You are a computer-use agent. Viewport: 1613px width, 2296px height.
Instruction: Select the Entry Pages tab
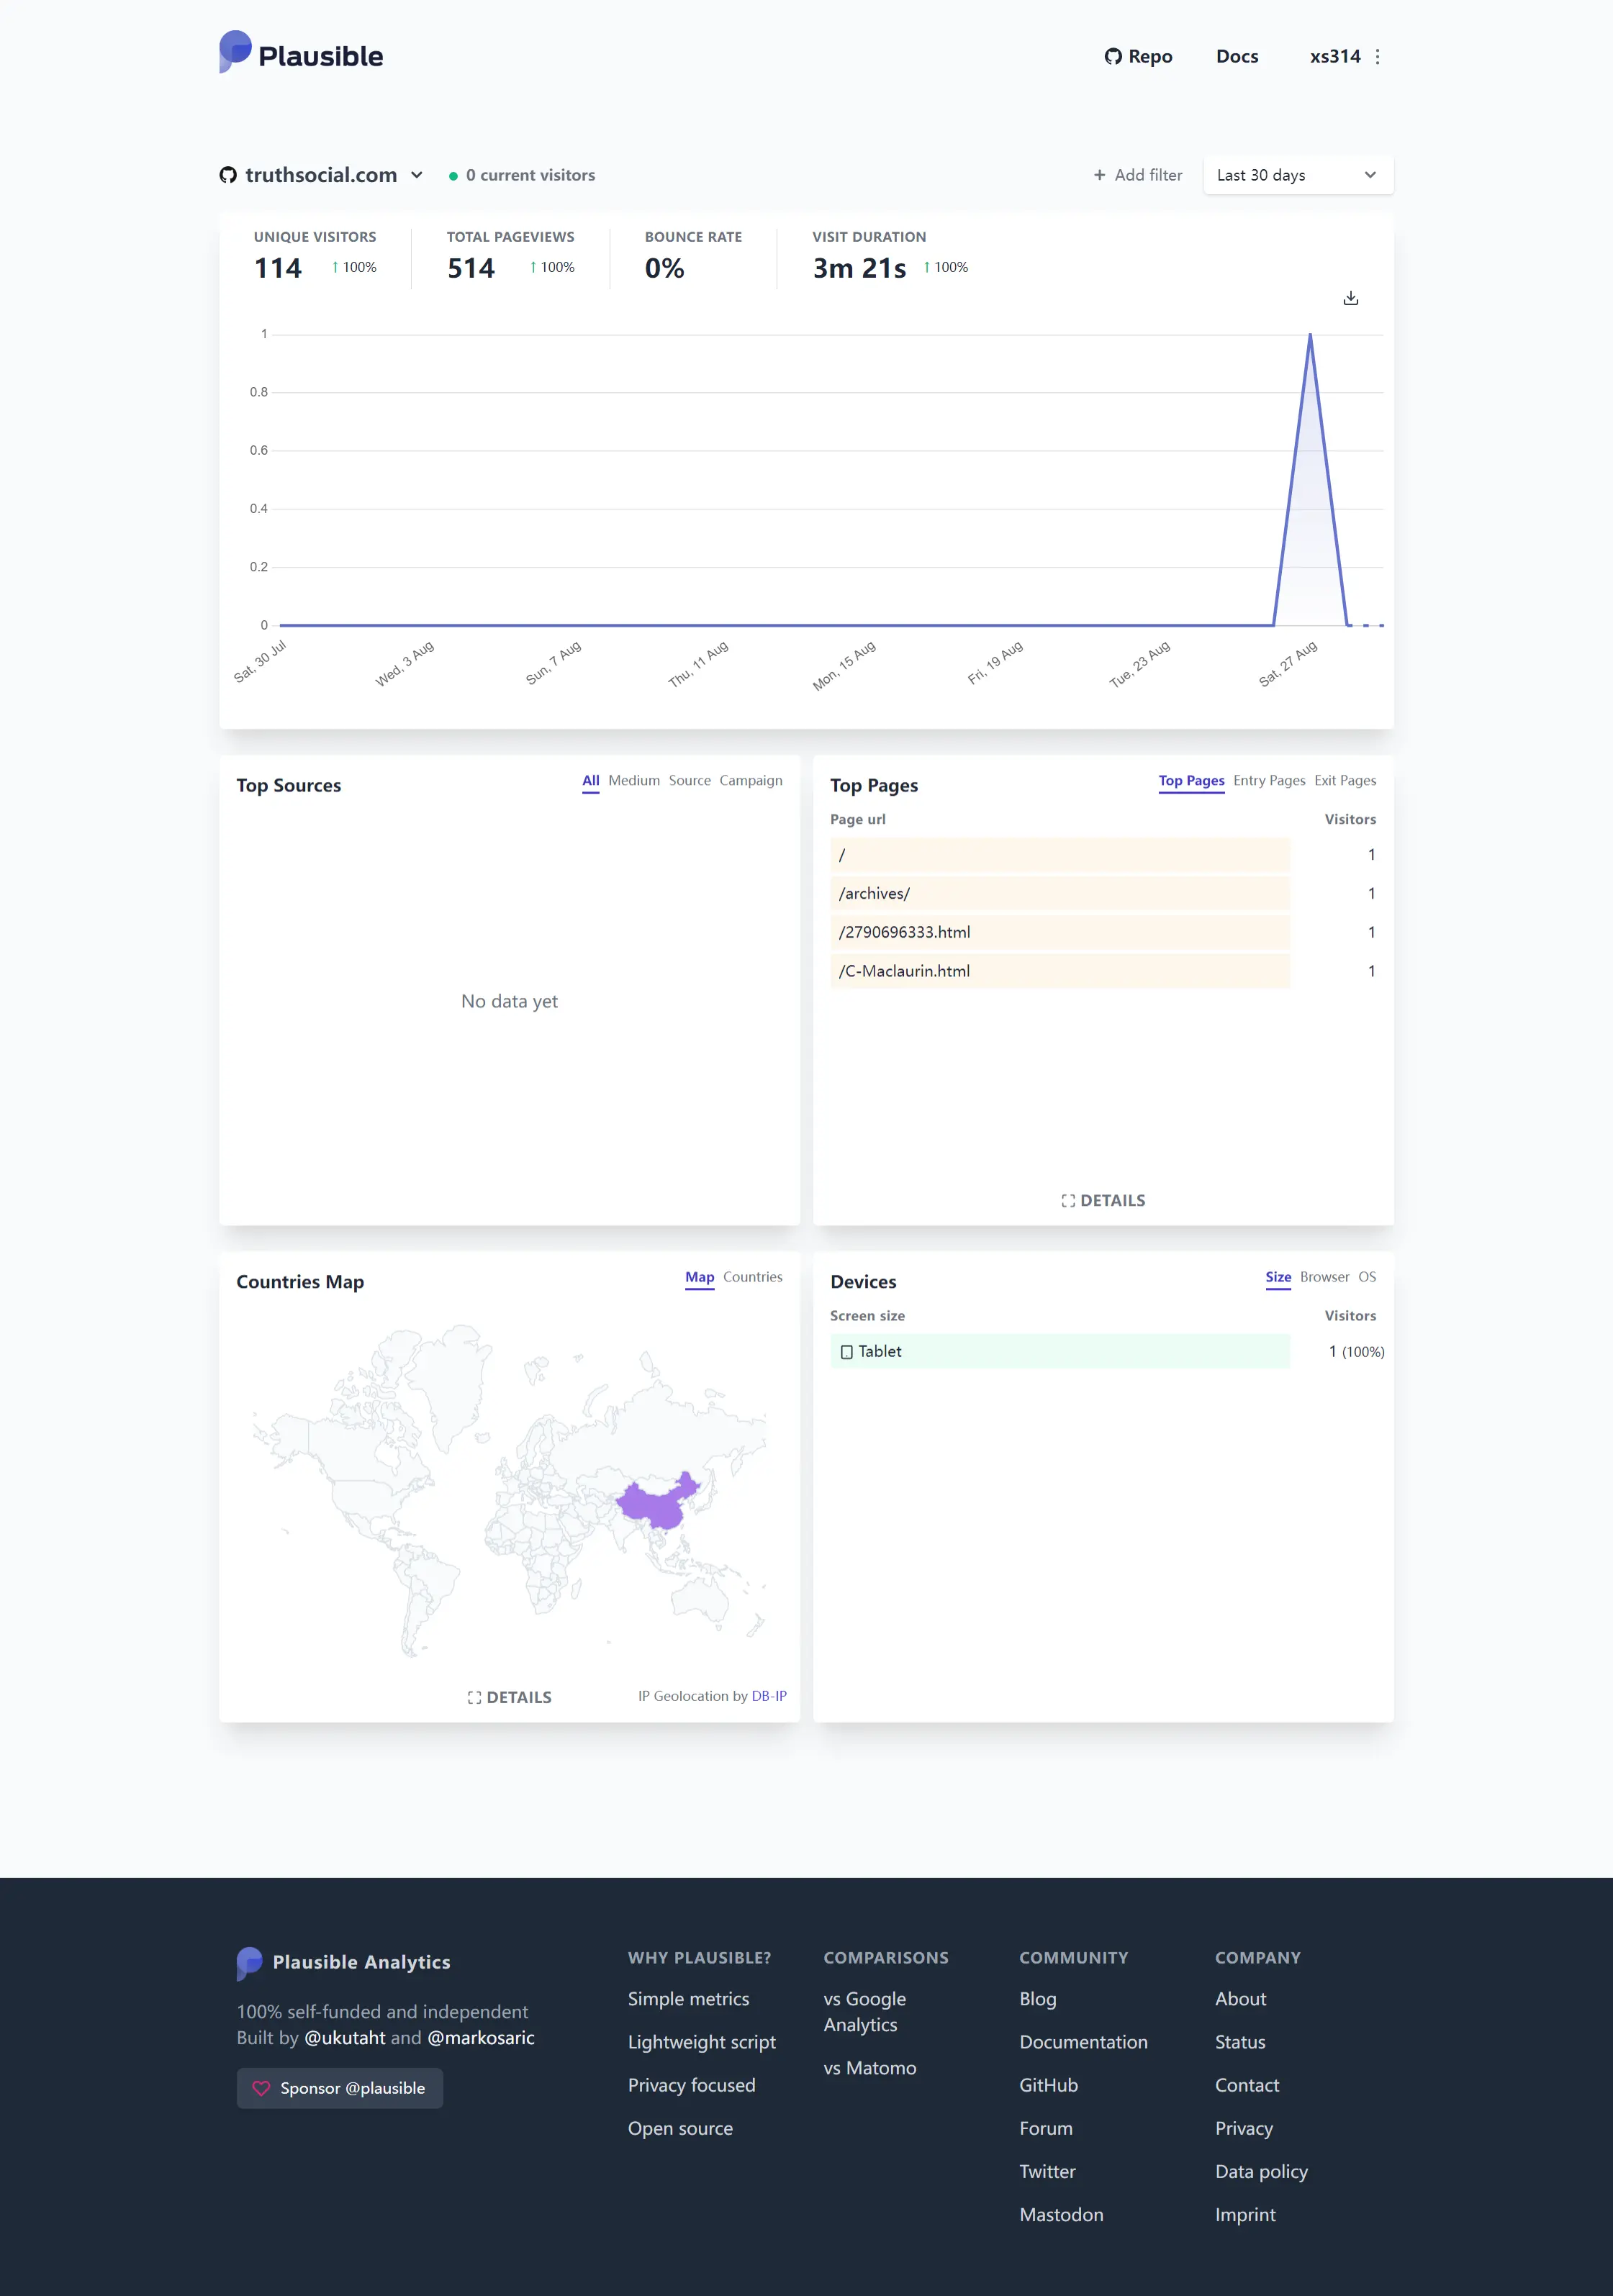(x=1269, y=781)
